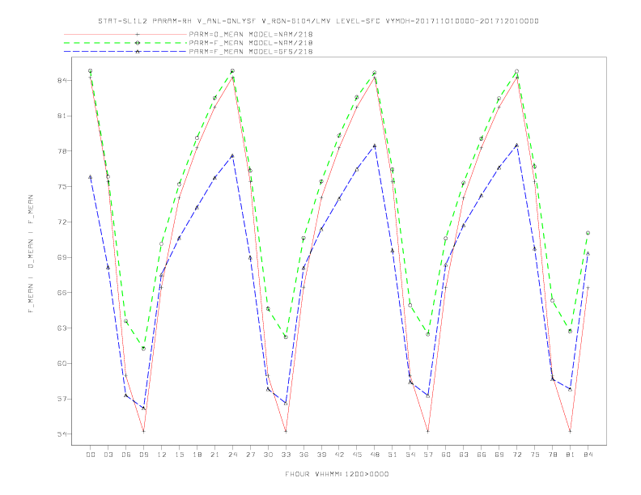
Task: Select the legend entry PARM=O_MEAN MODEL=NAM/218
Action: coord(251,34)
